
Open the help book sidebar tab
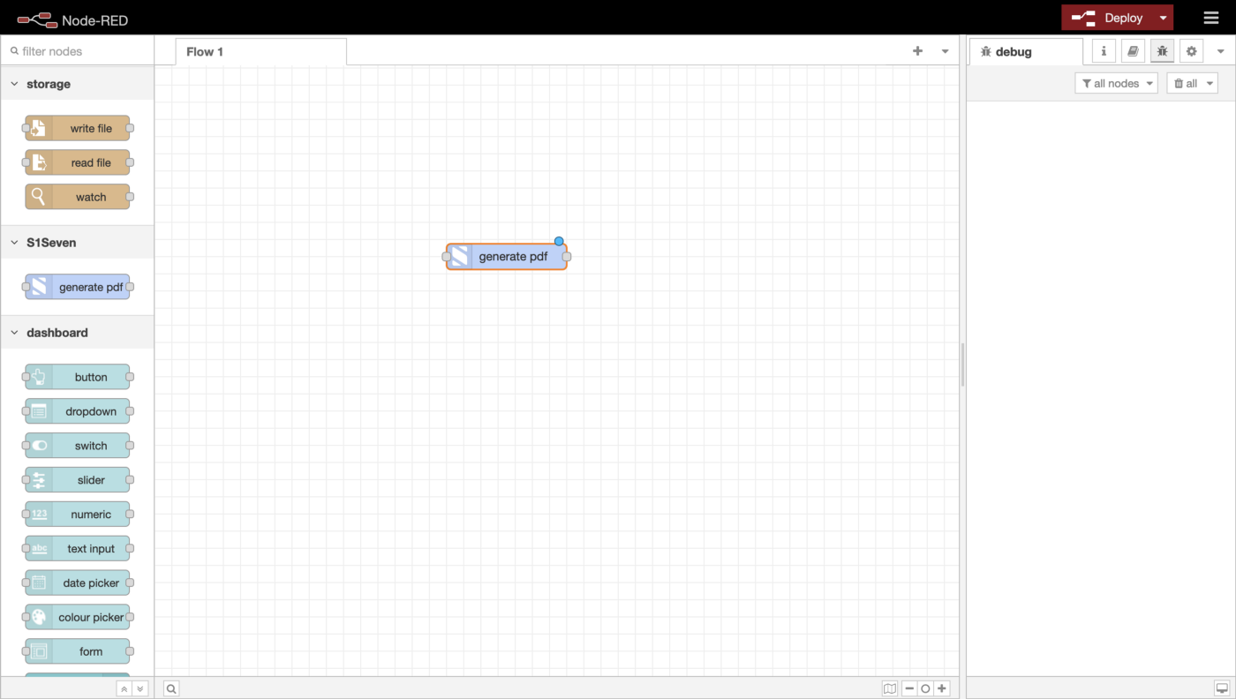[1133, 51]
